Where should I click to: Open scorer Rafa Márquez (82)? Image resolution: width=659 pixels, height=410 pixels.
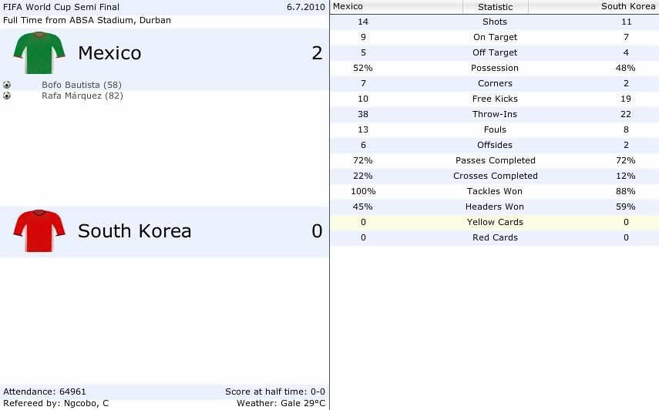(x=82, y=96)
